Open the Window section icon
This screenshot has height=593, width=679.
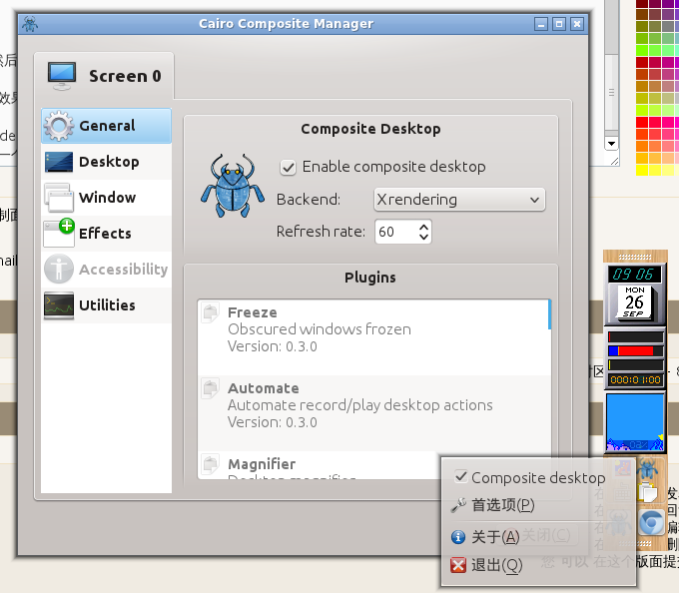click(59, 198)
